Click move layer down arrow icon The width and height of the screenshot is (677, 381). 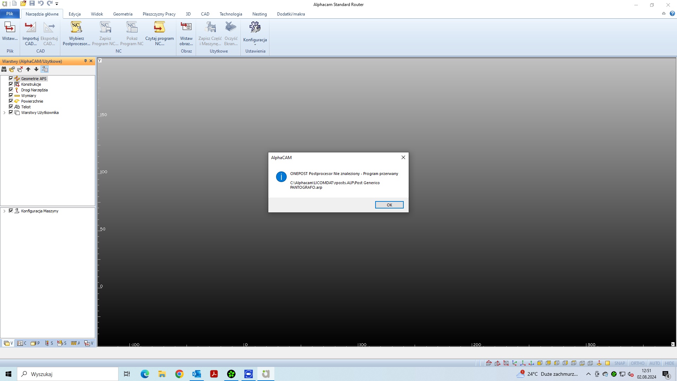[x=36, y=69]
